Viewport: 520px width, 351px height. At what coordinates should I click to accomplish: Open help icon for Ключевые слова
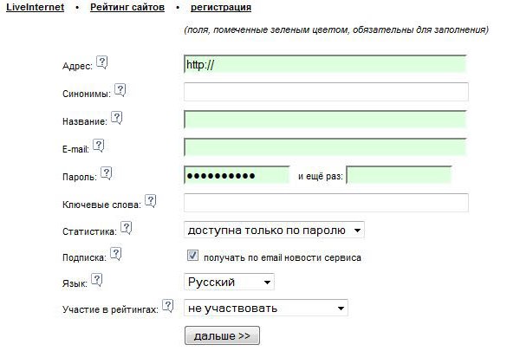pyautogui.click(x=151, y=201)
